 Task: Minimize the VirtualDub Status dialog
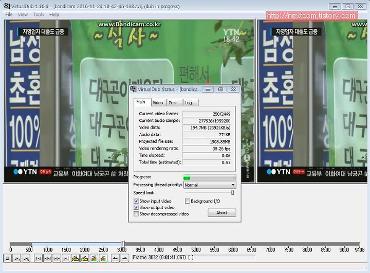pyautogui.click(x=208, y=89)
